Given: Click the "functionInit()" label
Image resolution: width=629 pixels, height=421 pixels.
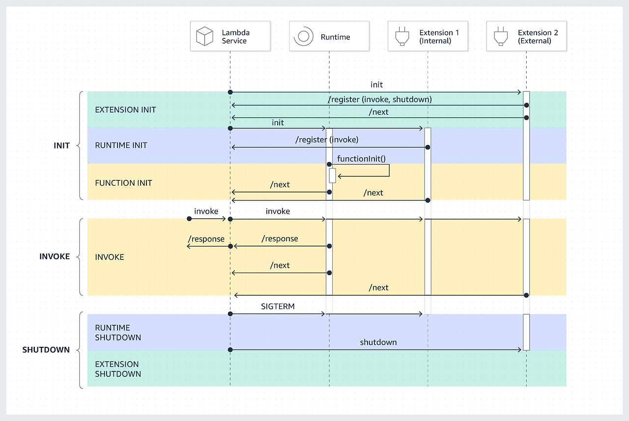Looking at the screenshot, I should tap(361, 159).
